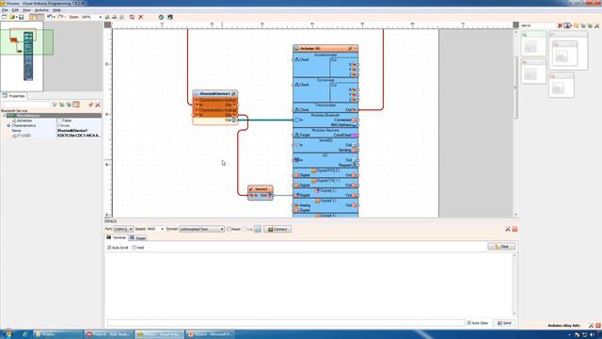Viewport: 602px width, 339px height.
Task: Switch to the Terminal tab
Action: tap(117, 238)
